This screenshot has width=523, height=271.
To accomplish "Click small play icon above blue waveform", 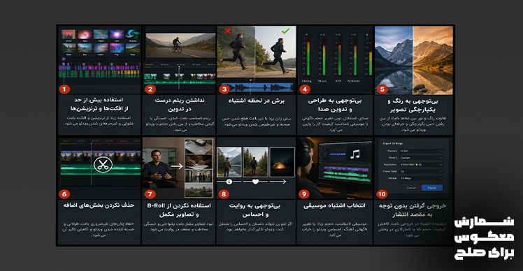I will pyautogui.click(x=251, y=80).
